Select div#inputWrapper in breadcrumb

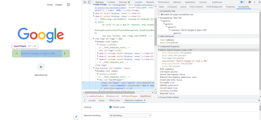(x=130, y=96)
